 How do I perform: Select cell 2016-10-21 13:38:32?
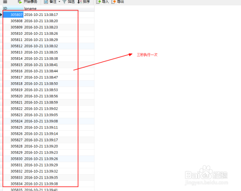coord(59,46)
